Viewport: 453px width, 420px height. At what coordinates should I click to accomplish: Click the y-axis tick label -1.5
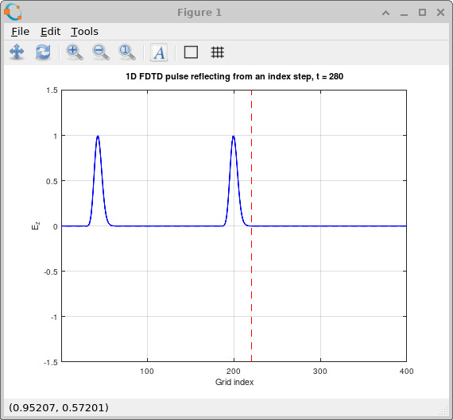tap(51, 363)
